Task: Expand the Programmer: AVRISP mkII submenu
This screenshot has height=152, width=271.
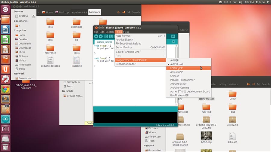Action: tap(140, 60)
